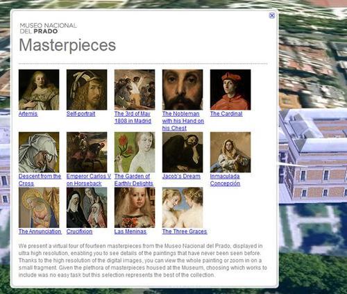The height and width of the screenshot is (294, 347).
Task: Follow The Nobleman with his Hand on his Chest link
Action: point(183,121)
